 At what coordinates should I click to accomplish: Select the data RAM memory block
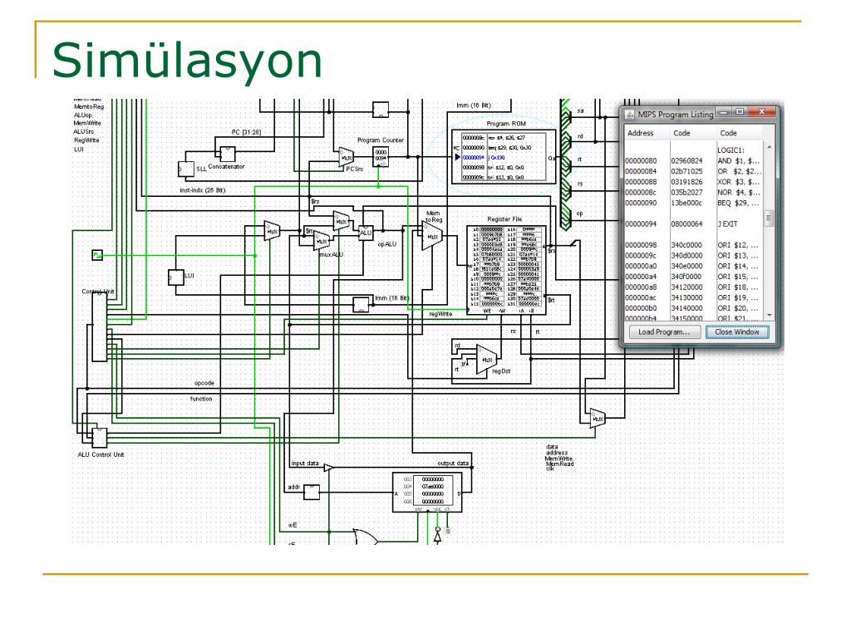click(428, 492)
